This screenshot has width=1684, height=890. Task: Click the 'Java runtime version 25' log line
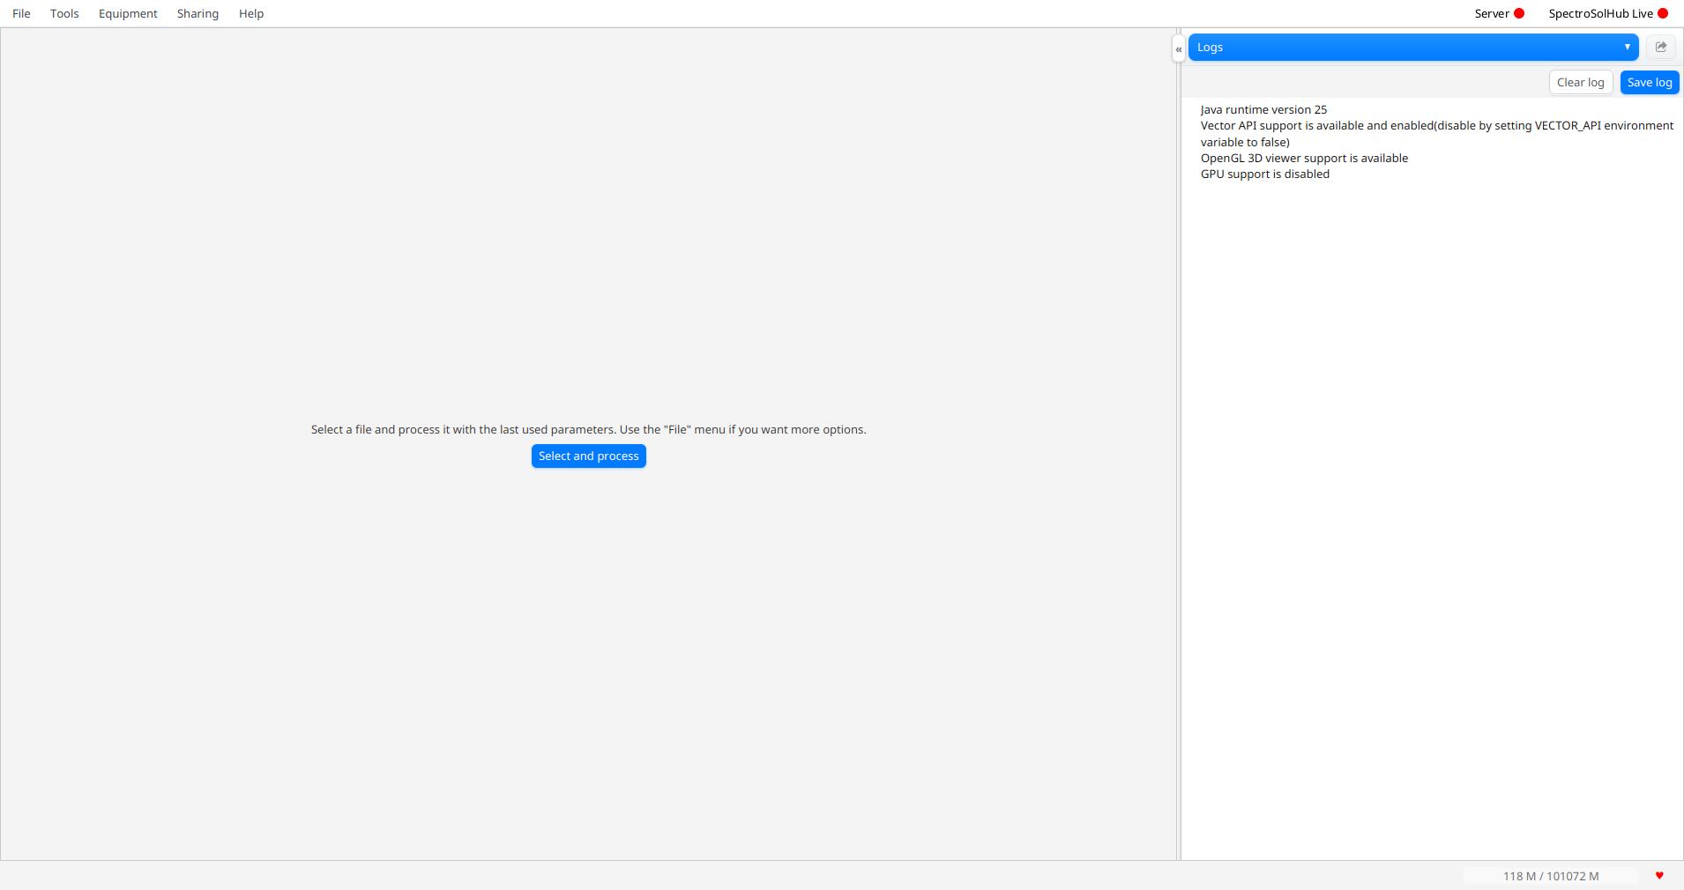(1263, 109)
